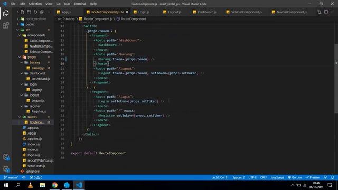Click the master branch indicator
338x190 pixels.
(11, 177)
